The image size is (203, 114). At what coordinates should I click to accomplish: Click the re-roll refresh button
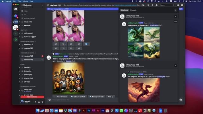click(x=86, y=44)
